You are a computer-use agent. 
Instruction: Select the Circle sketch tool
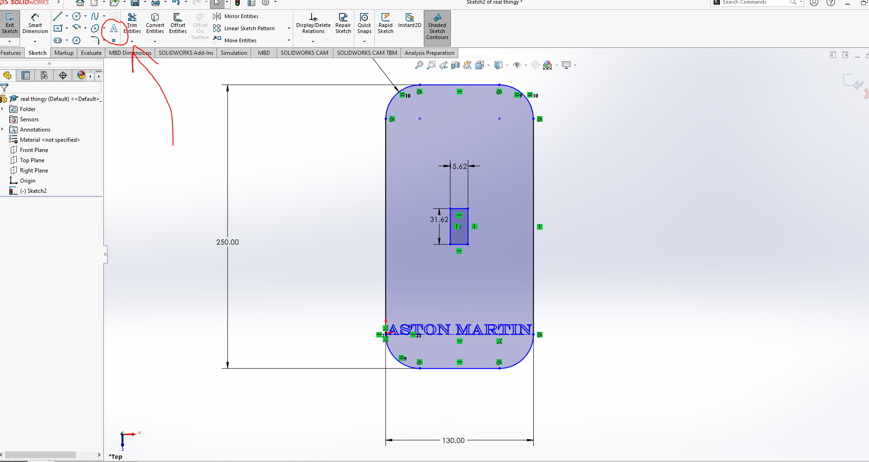click(x=77, y=16)
